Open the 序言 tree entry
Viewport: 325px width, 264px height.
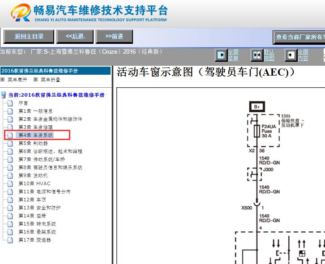[x=23, y=103]
